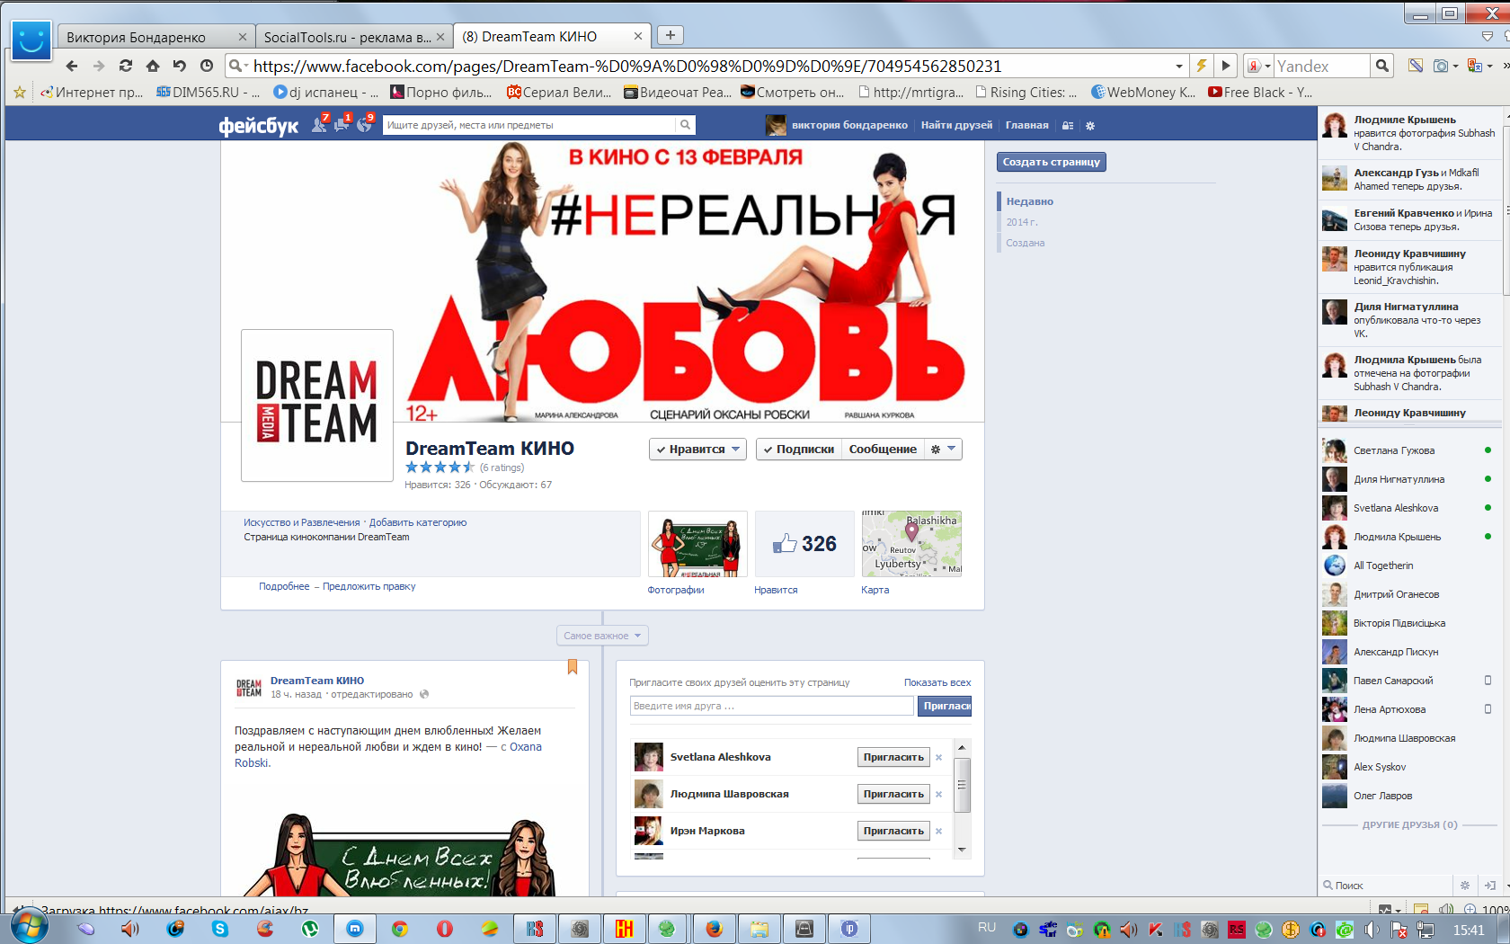This screenshot has width=1510, height=944.
Task: Click the orange bookmark on the post
Action: 573,667
